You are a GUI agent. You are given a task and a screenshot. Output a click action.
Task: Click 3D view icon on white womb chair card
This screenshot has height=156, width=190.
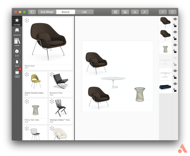click(52, 128)
